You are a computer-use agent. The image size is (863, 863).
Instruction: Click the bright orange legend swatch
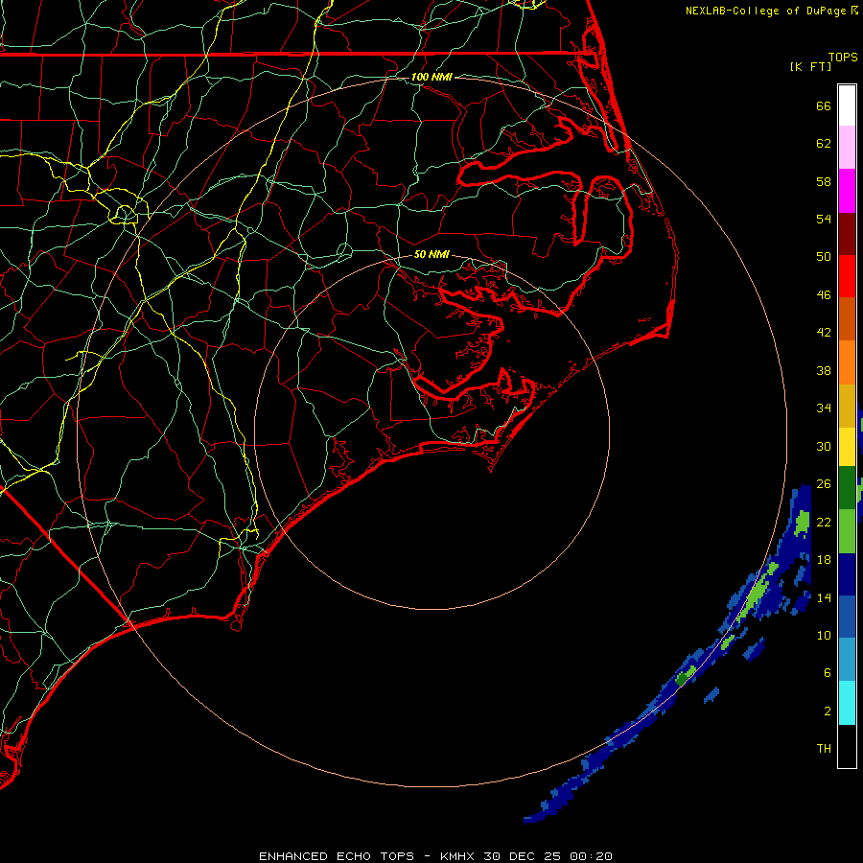click(x=847, y=362)
